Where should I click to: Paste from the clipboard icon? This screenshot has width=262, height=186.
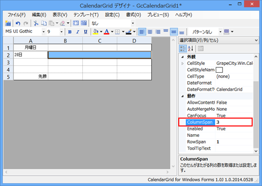(x=52, y=23)
